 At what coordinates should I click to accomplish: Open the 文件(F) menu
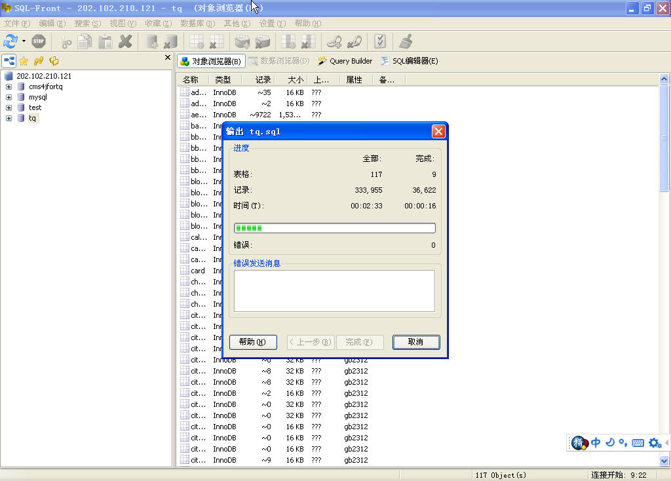coord(16,24)
